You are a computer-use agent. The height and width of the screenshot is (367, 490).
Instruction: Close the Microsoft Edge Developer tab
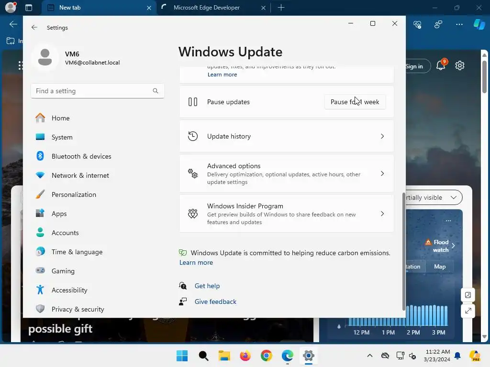point(264,8)
